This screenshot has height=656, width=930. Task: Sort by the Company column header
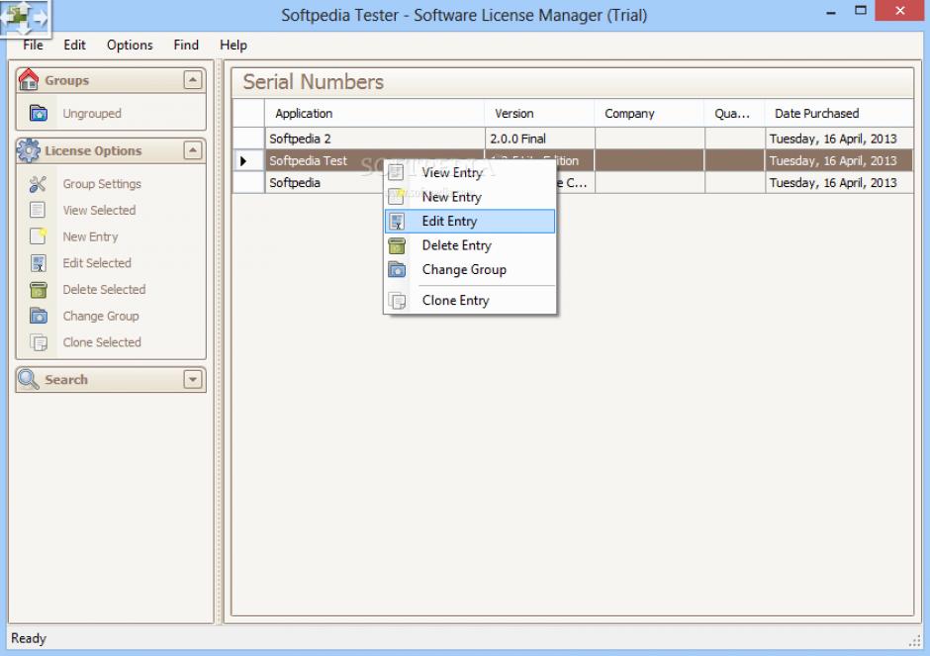pos(649,113)
